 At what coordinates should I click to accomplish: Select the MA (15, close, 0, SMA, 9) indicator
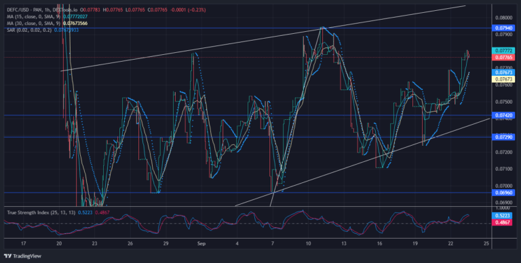[34, 16]
